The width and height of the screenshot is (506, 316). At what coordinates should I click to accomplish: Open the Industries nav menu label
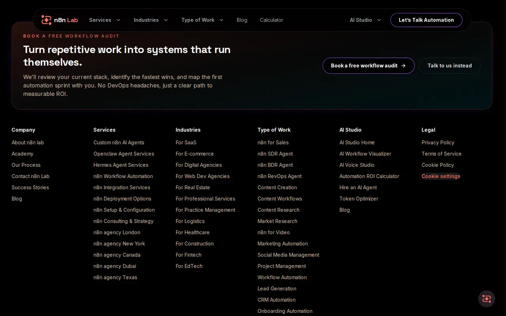tap(146, 20)
